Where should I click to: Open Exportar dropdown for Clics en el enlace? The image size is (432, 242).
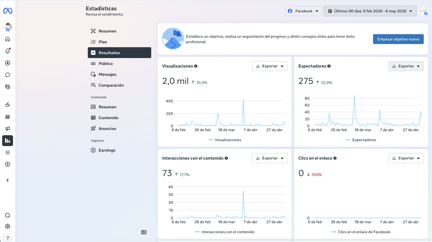coord(406,158)
